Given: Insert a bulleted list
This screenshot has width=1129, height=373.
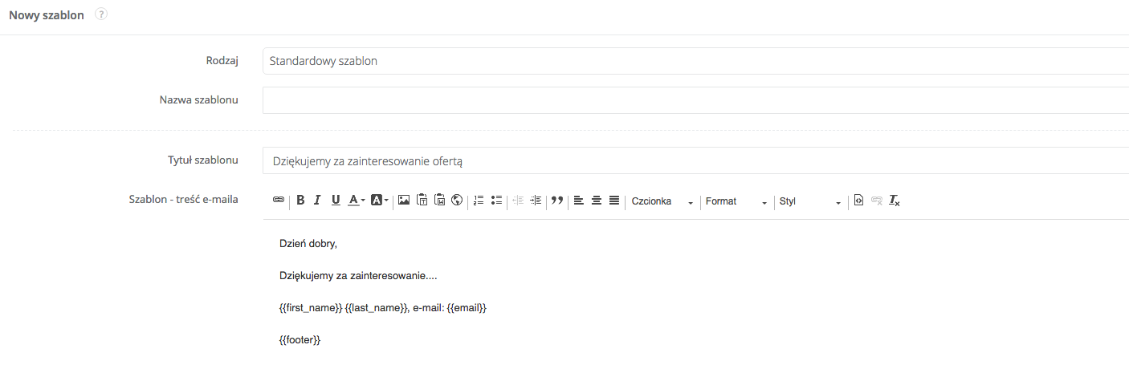Looking at the screenshot, I should click(496, 201).
